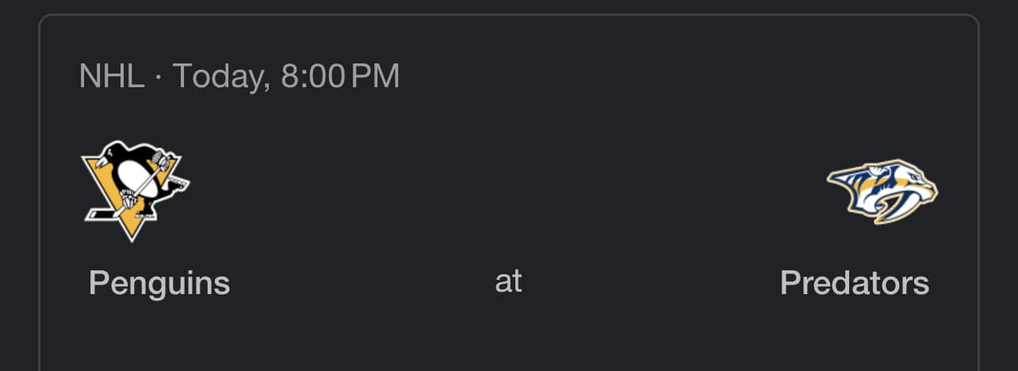Click the "PM" text in the game time
The height and width of the screenshot is (371, 1018).
[x=375, y=76]
